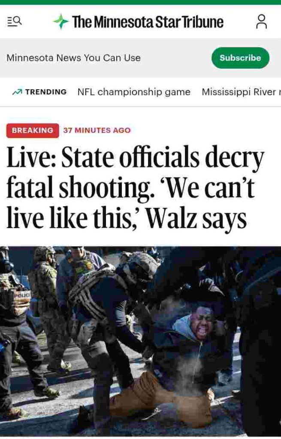Open the Mississippi River trending topic

tap(241, 92)
